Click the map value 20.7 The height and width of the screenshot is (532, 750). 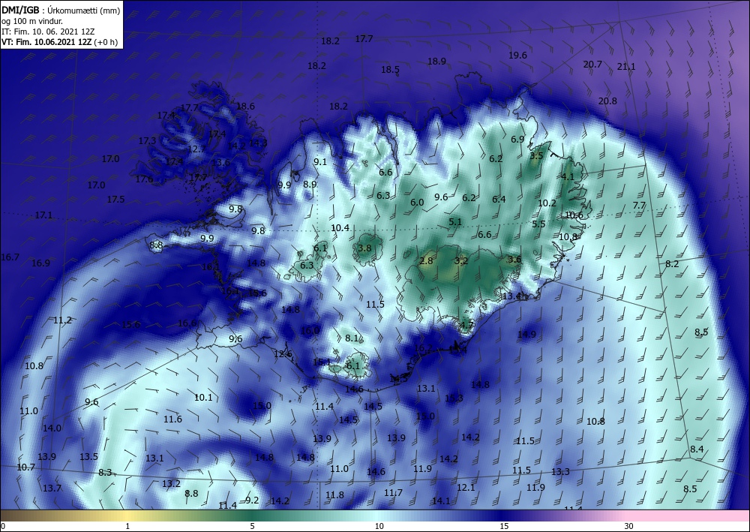coord(592,64)
